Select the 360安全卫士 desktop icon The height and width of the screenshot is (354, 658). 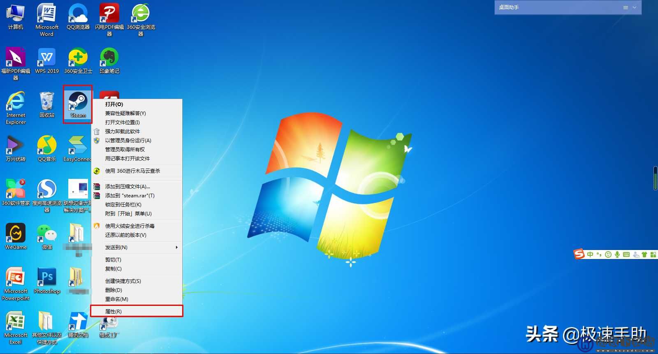coord(78,61)
